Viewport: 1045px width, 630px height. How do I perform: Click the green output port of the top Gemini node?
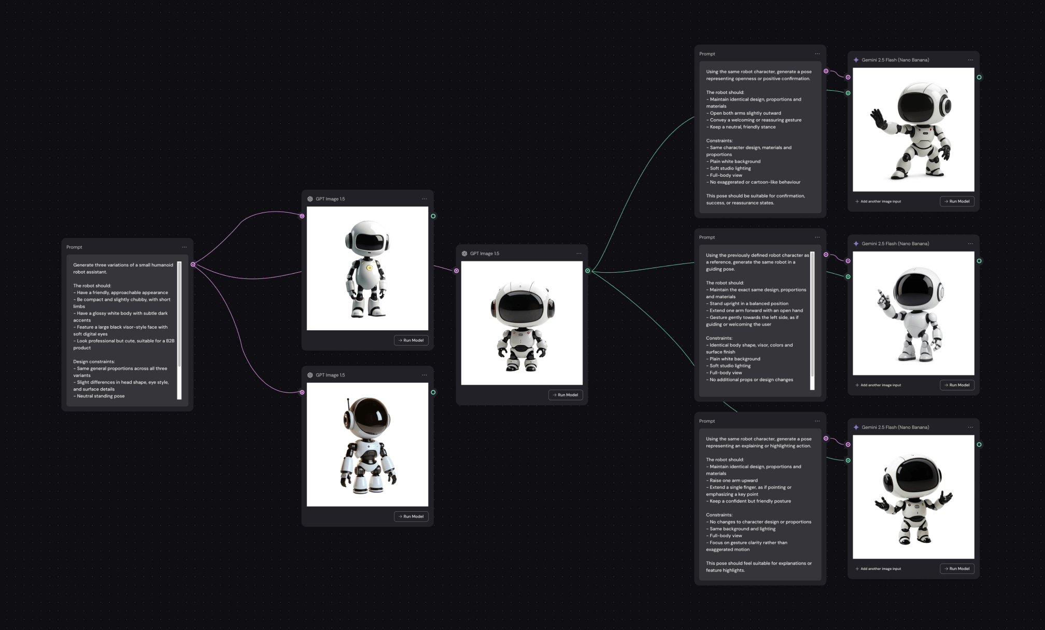[979, 77]
